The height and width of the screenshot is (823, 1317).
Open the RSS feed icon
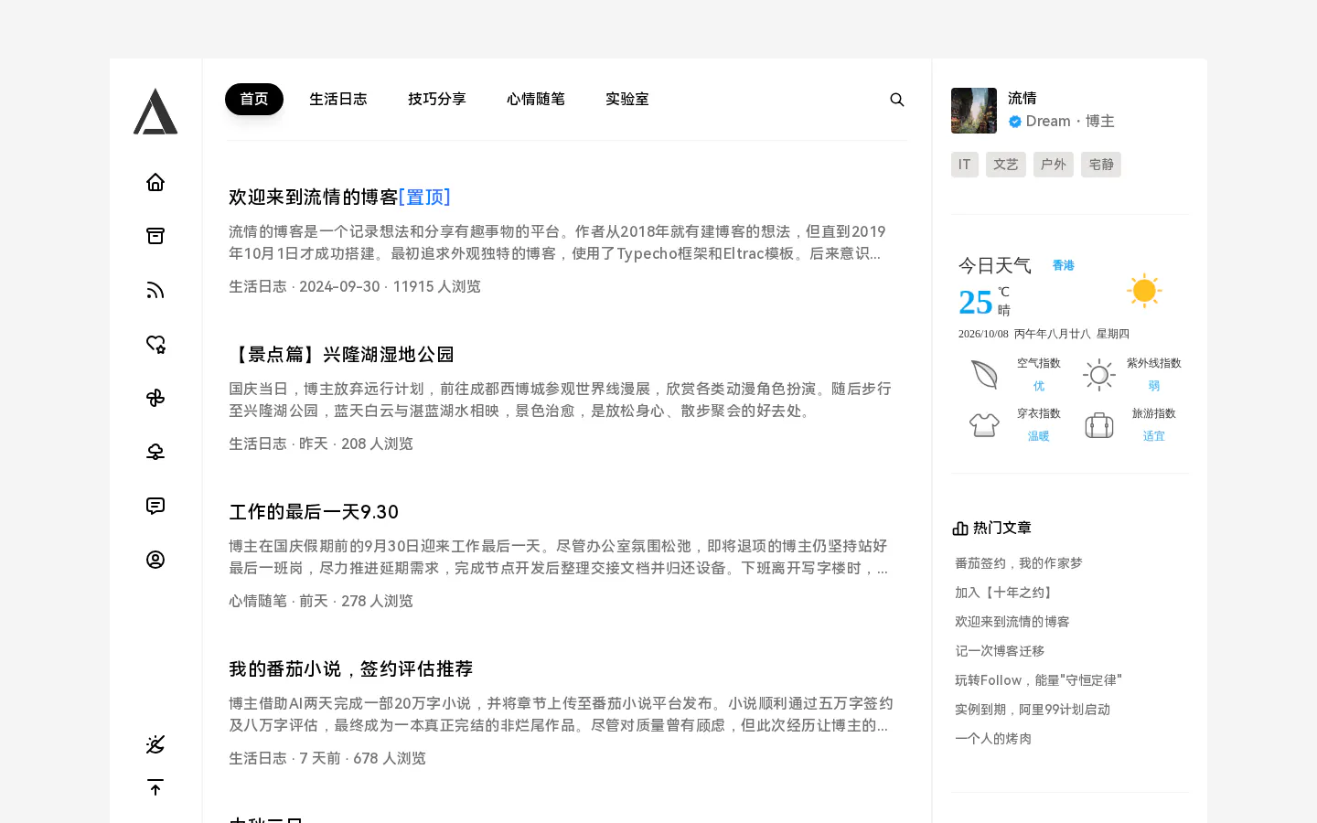point(155,290)
